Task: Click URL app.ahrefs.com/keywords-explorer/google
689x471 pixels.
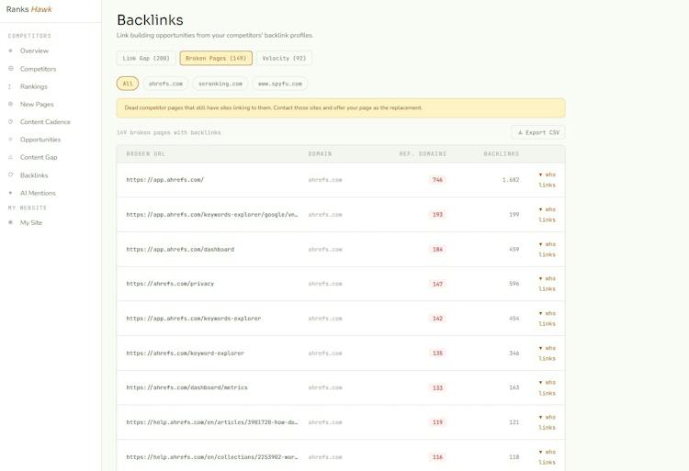Action: 212,214
